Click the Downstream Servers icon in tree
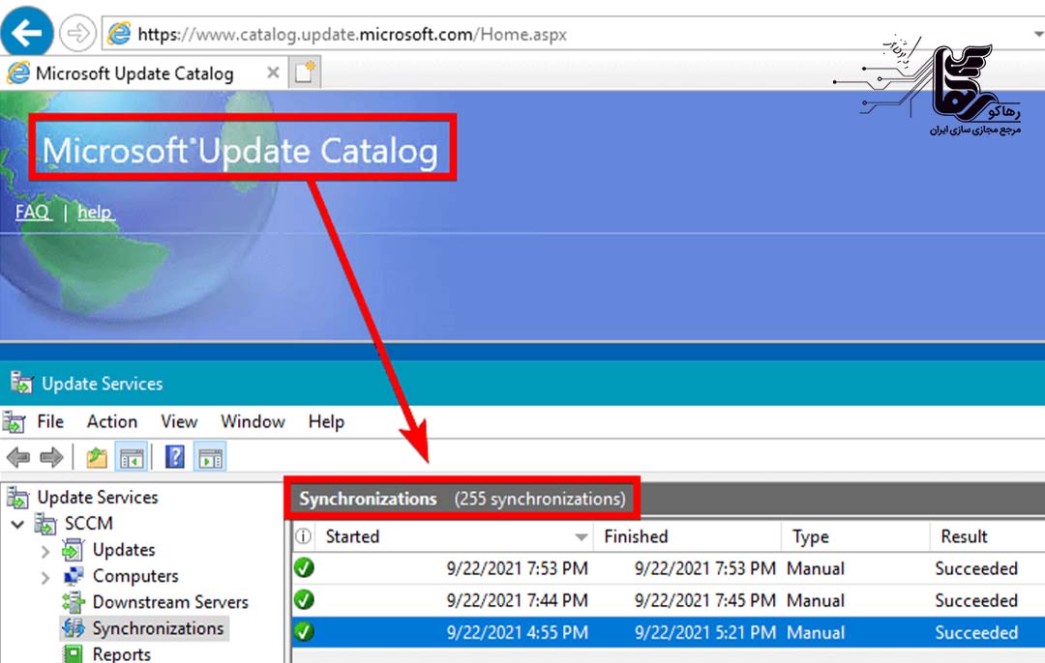 tap(74, 602)
